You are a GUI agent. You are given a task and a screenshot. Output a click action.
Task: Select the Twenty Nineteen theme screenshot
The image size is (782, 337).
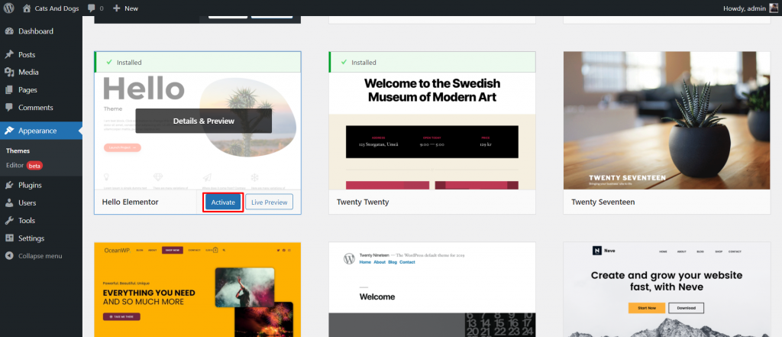(432, 290)
